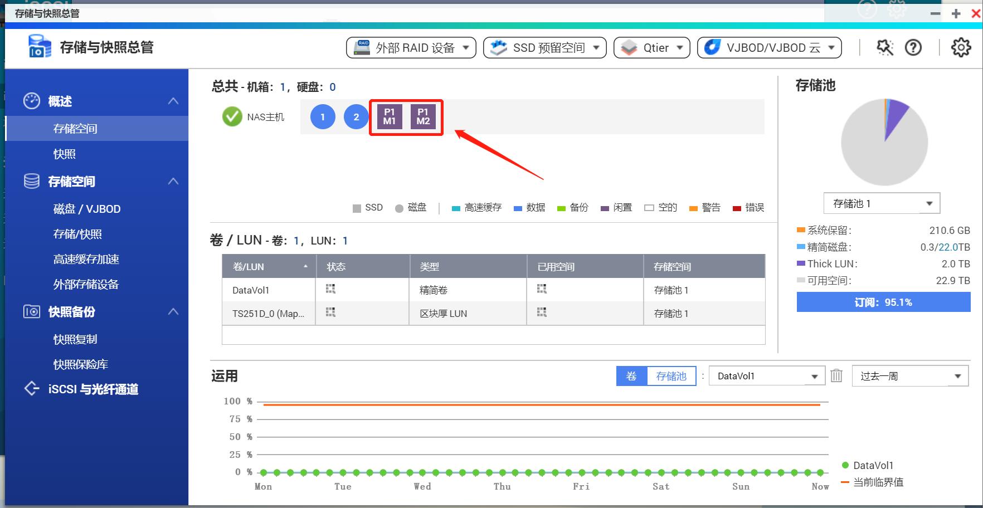983x508 pixels.
Task: Click the P1 M2 drive slot icon
Action: click(x=423, y=117)
